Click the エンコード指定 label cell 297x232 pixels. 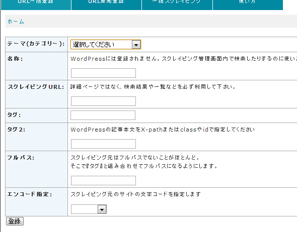coord(30,194)
